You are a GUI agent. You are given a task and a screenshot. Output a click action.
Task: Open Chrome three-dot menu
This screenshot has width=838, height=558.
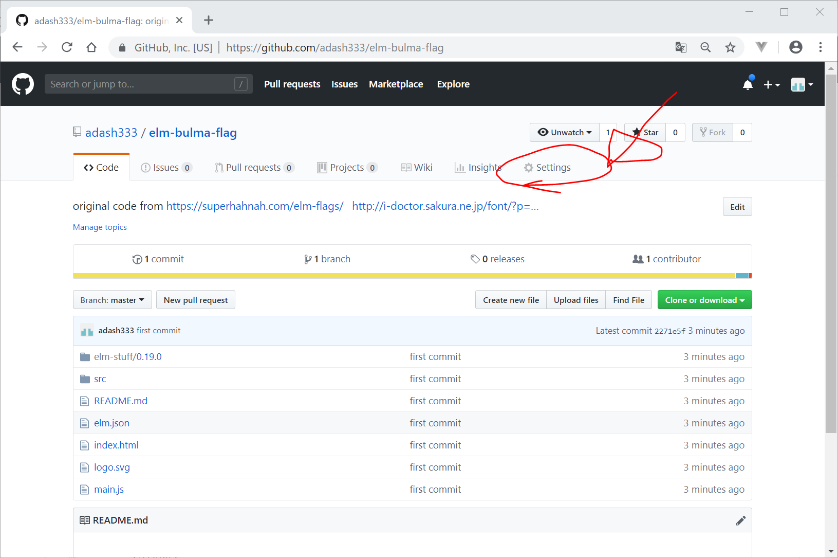coord(821,47)
